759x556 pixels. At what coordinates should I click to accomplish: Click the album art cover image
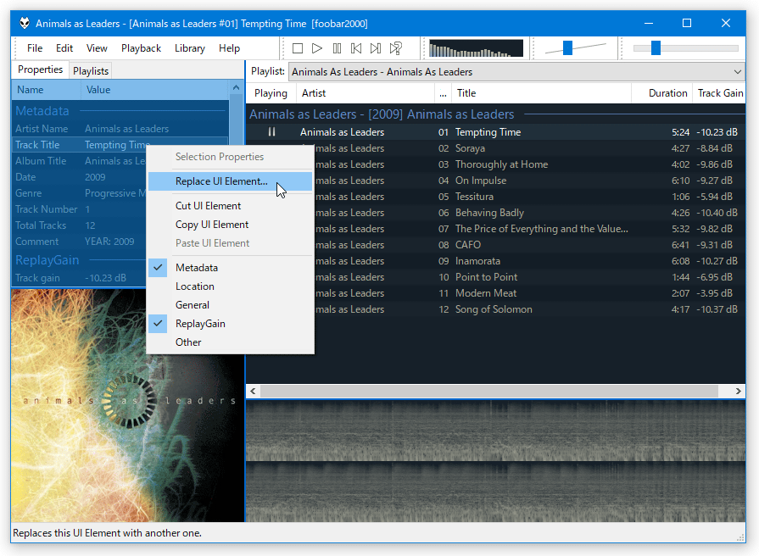pos(128,405)
